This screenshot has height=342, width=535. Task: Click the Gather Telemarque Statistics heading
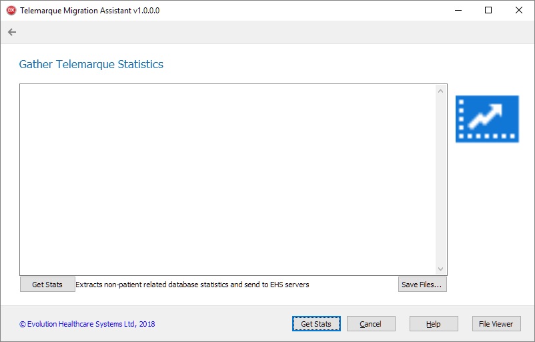point(91,65)
